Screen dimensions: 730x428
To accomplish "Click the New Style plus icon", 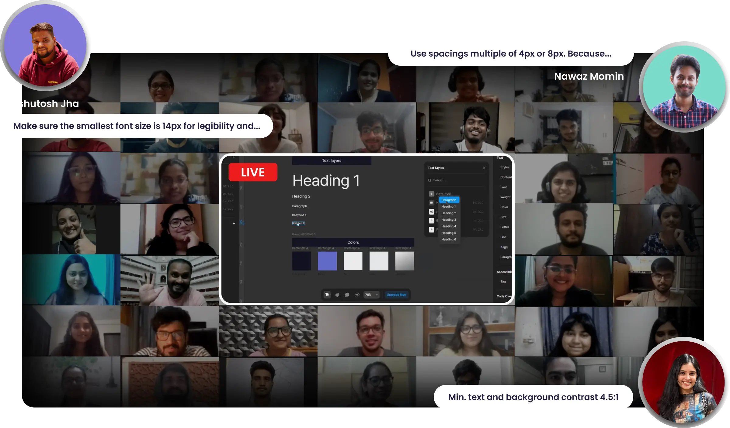I will (x=431, y=194).
